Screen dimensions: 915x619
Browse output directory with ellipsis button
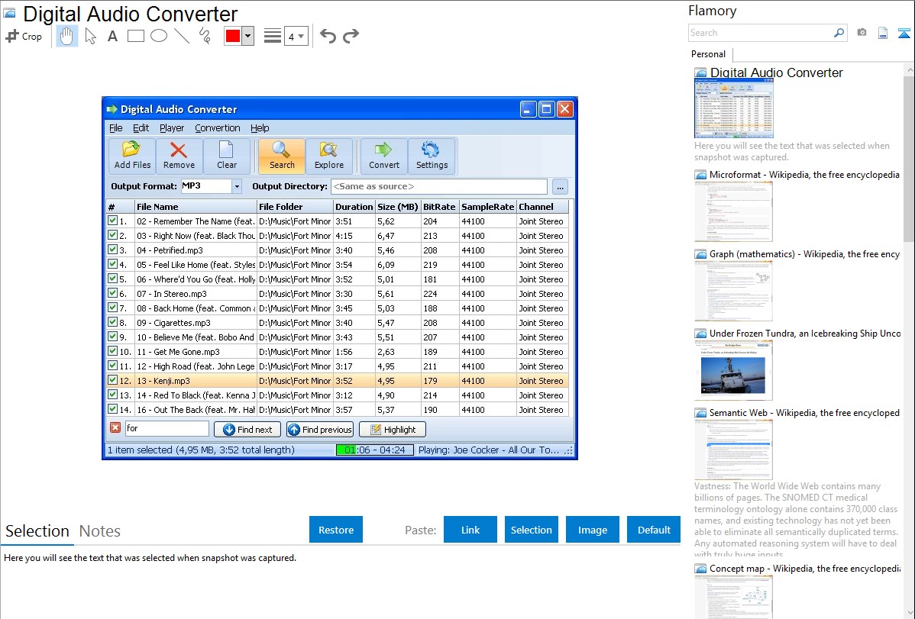point(560,187)
